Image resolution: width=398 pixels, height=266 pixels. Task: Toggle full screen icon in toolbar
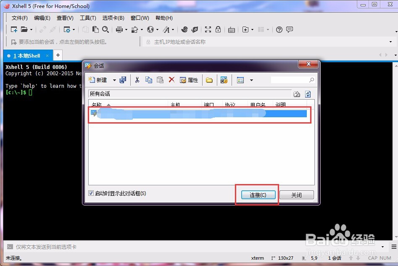(208, 29)
